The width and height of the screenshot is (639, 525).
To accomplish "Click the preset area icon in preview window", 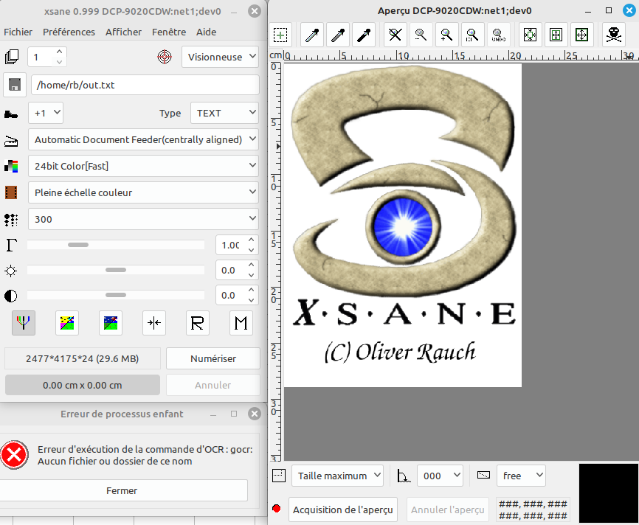I will pyautogui.click(x=279, y=476).
